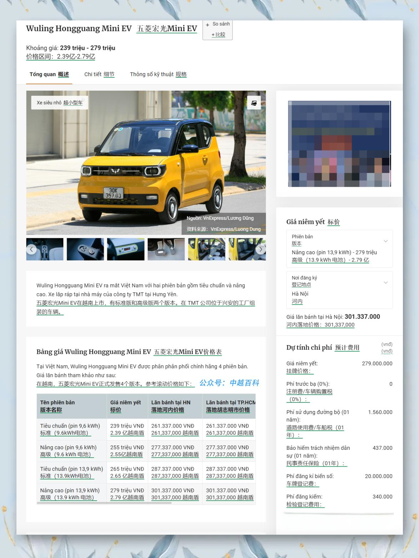Click the blurred advertisement image

(339, 144)
